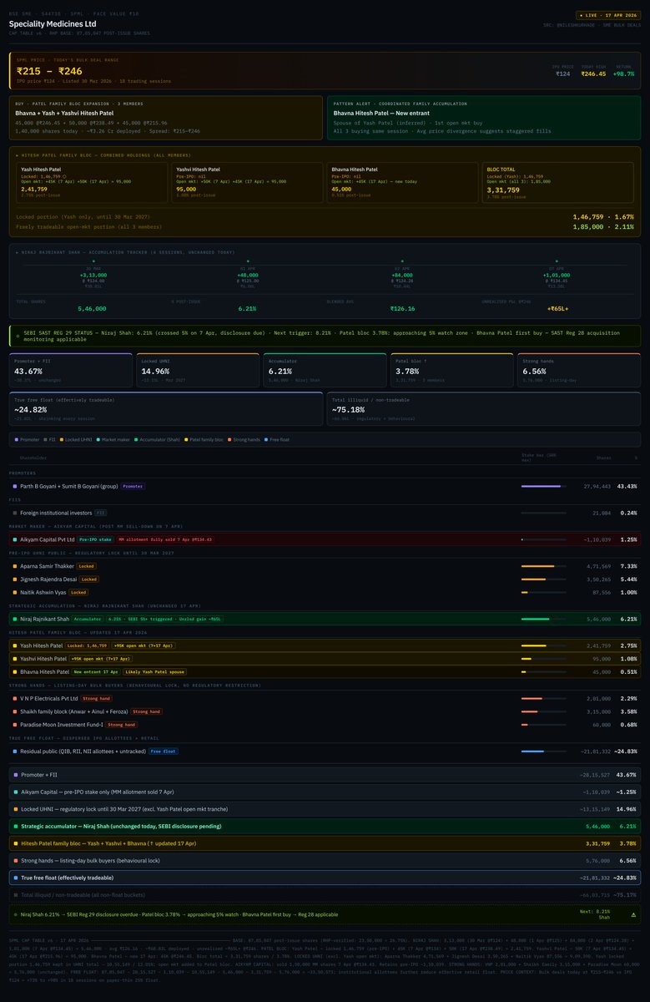Click the Speciality Medicines Ltd title
650x1002 pixels.
pyautogui.click(x=53, y=24)
